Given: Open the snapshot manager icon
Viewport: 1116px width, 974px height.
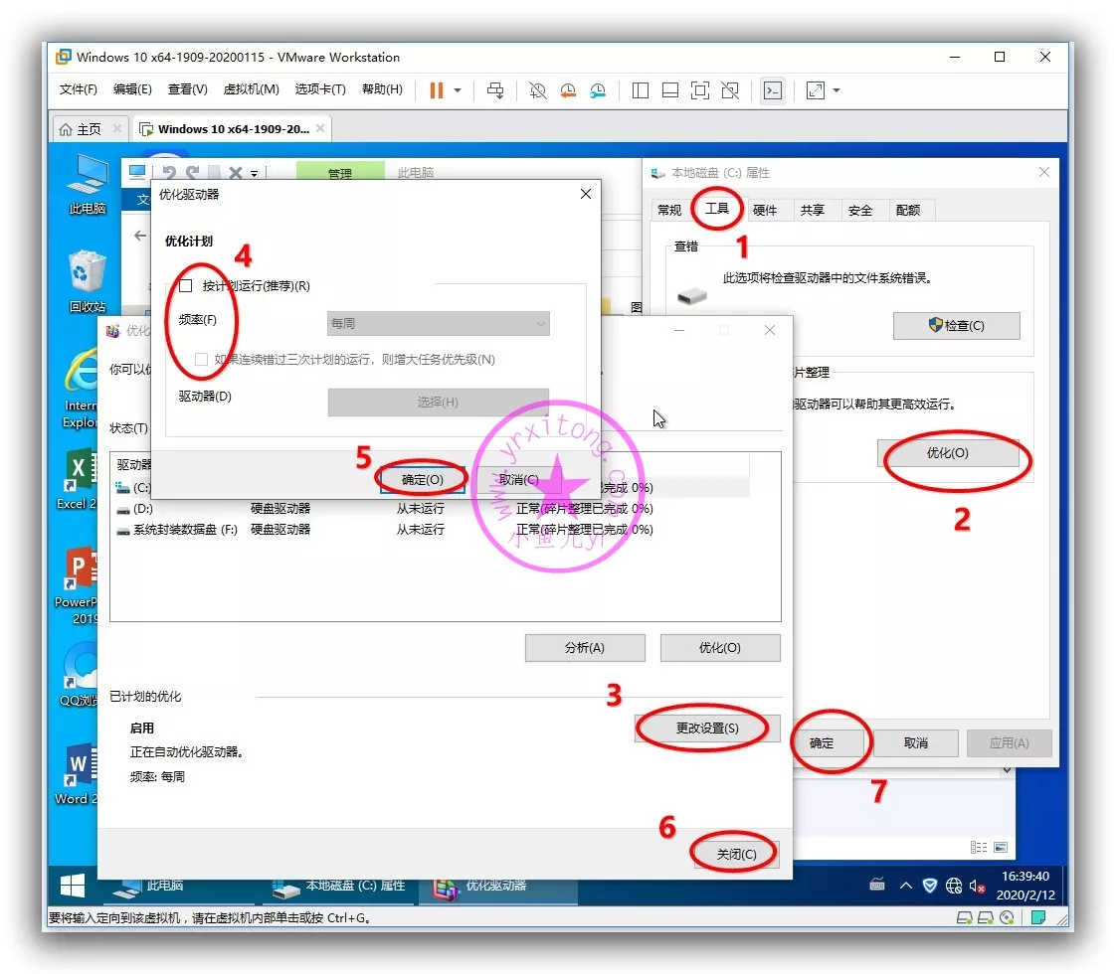Looking at the screenshot, I should [598, 90].
